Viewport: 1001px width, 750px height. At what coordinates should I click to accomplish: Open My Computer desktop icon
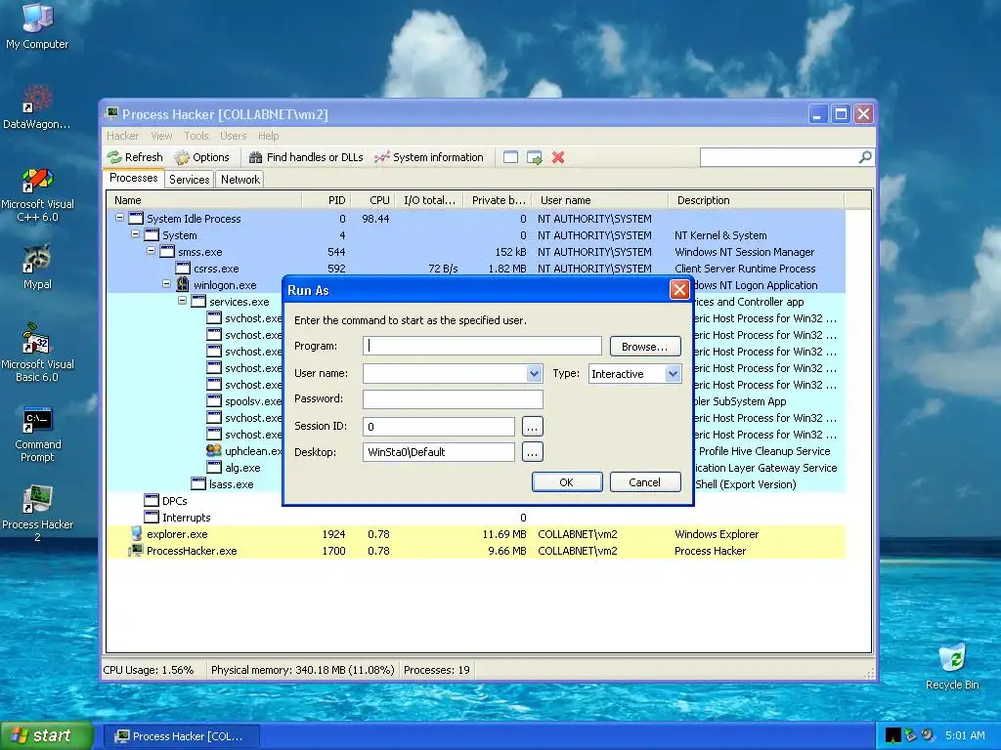[x=37, y=25]
